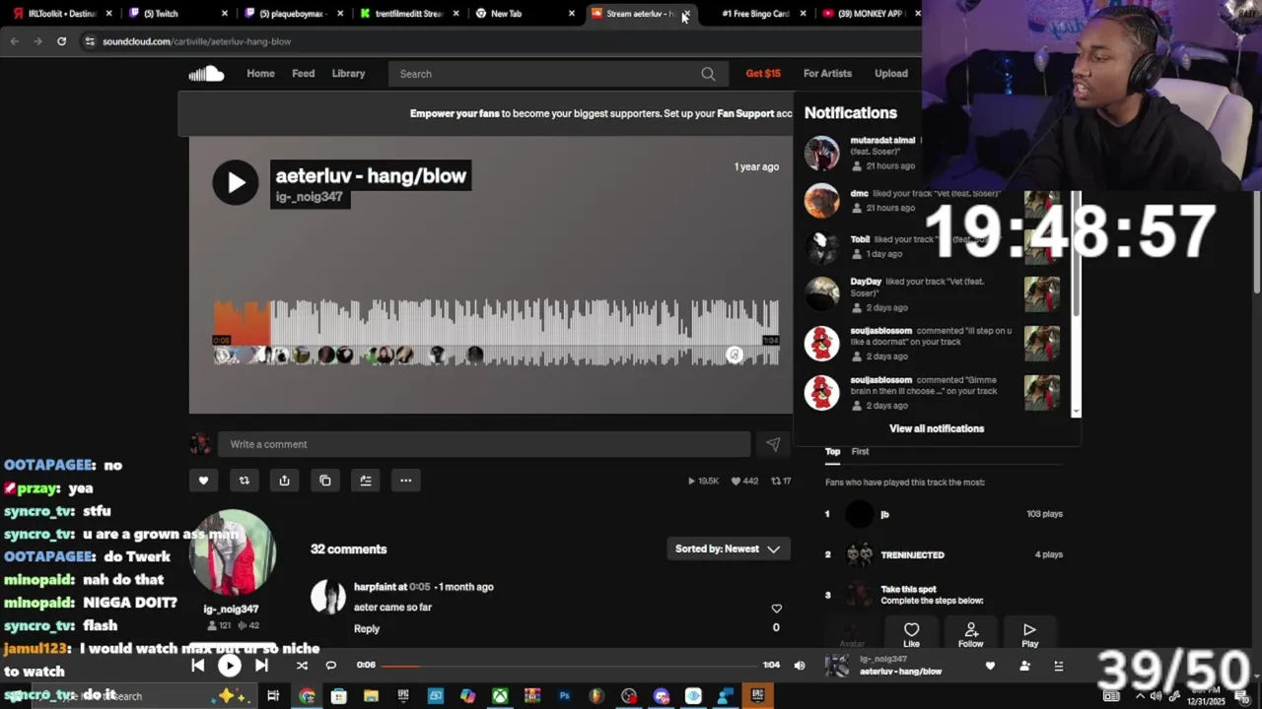Click the search magnifier icon
This screenshot has width=1262, height=709.
tap(708, 74)
